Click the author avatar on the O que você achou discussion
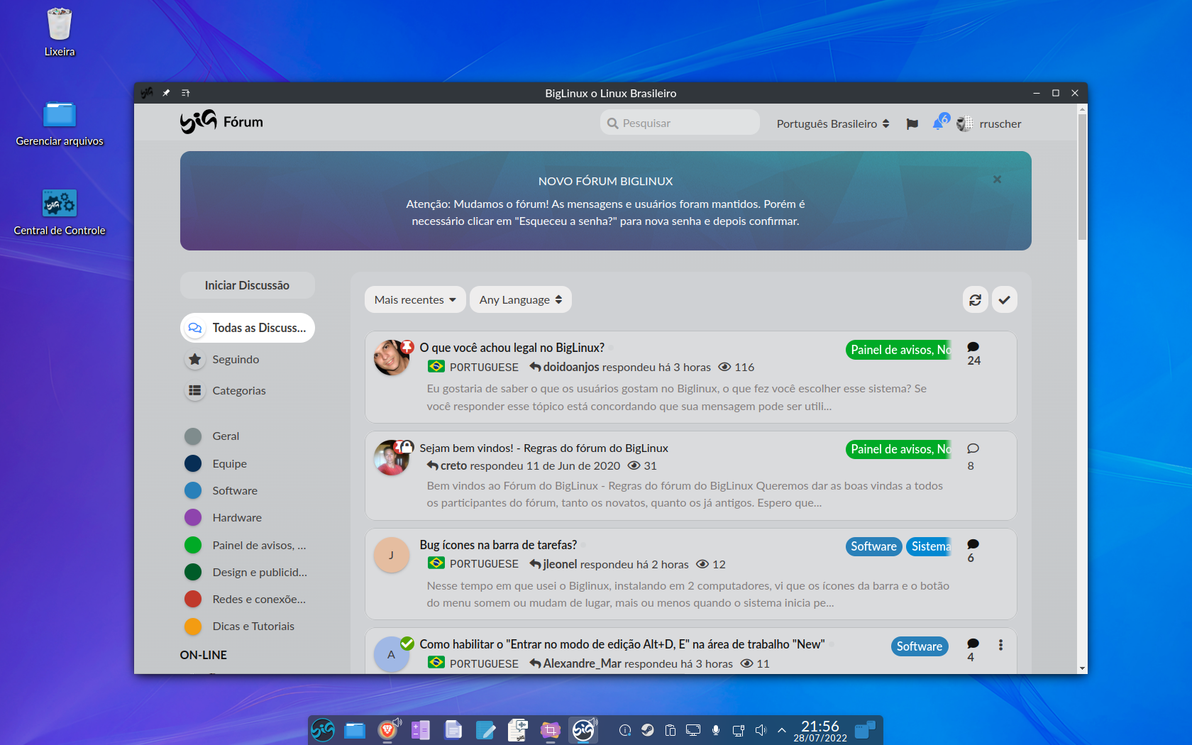The width and height of the screenshot is (1192, 745). pyautogui.click(x=392, y=358)
